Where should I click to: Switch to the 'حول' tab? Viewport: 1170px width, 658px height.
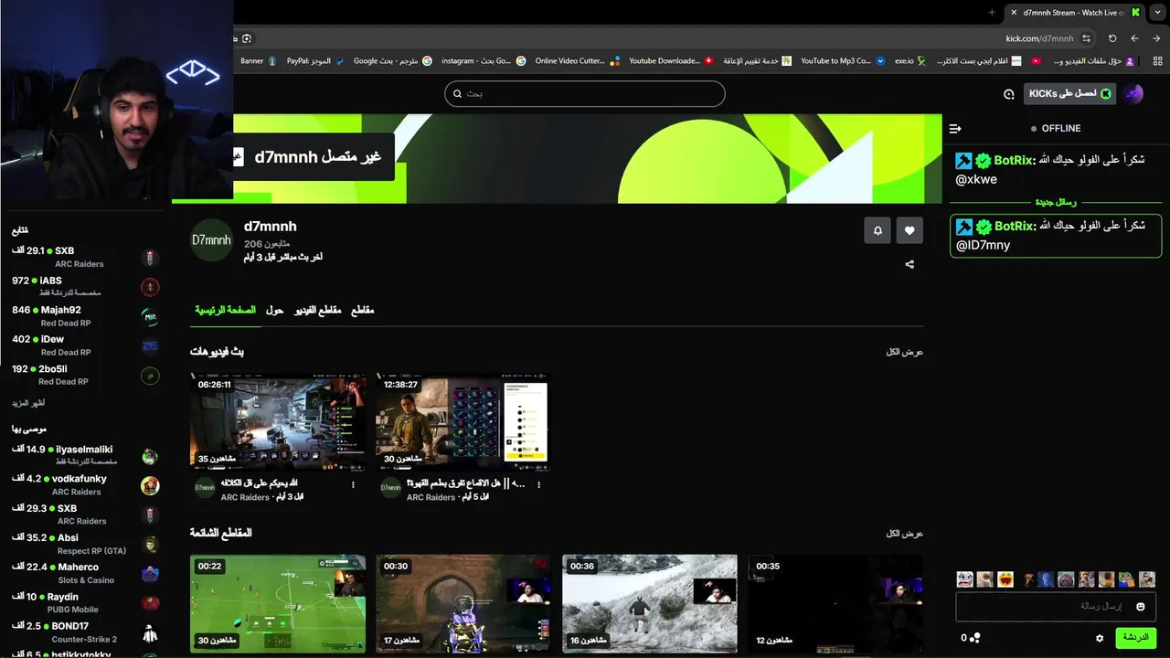[x=274, y=311]
